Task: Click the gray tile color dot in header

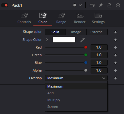Action: coord(75,5)
